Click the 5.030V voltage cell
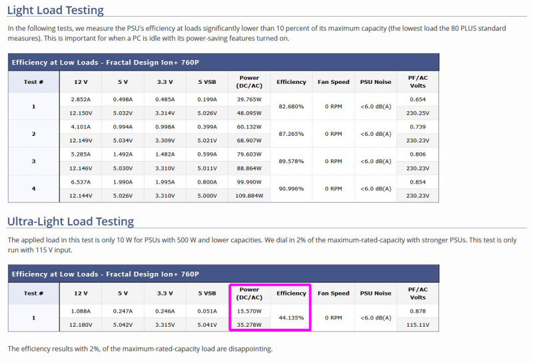The width and height of the screenshot is (533, 362). 123,168
